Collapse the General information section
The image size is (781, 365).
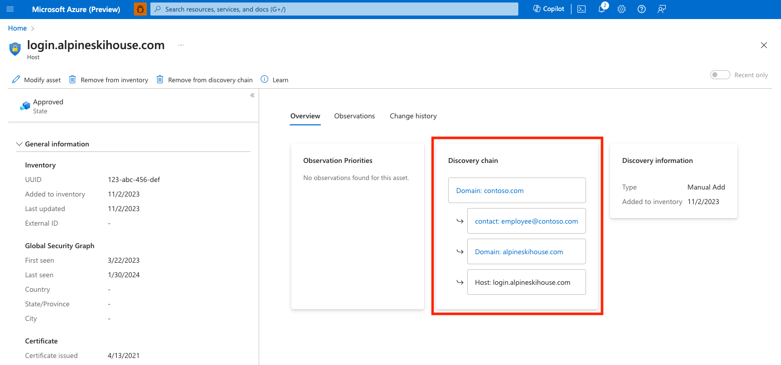tap(19, 144)
